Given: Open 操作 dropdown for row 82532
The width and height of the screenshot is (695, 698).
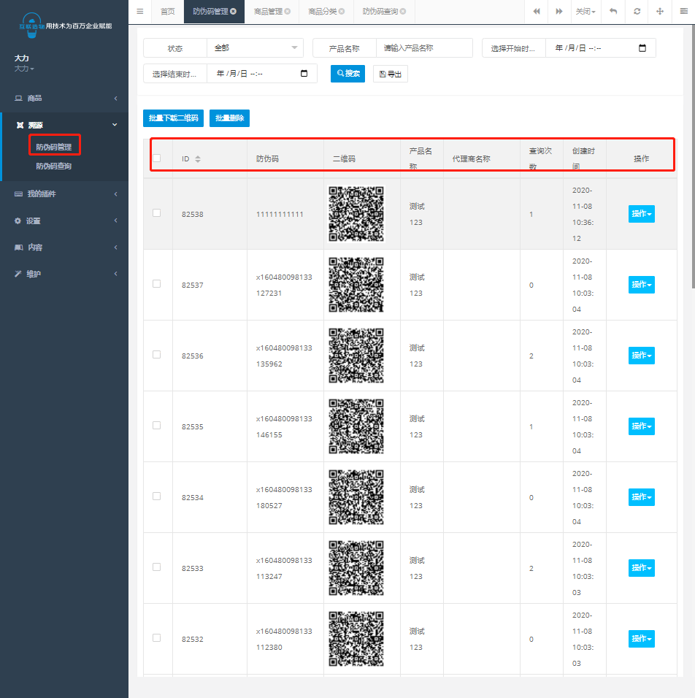Looking at the screenshot, I should [x=641, y=639].
